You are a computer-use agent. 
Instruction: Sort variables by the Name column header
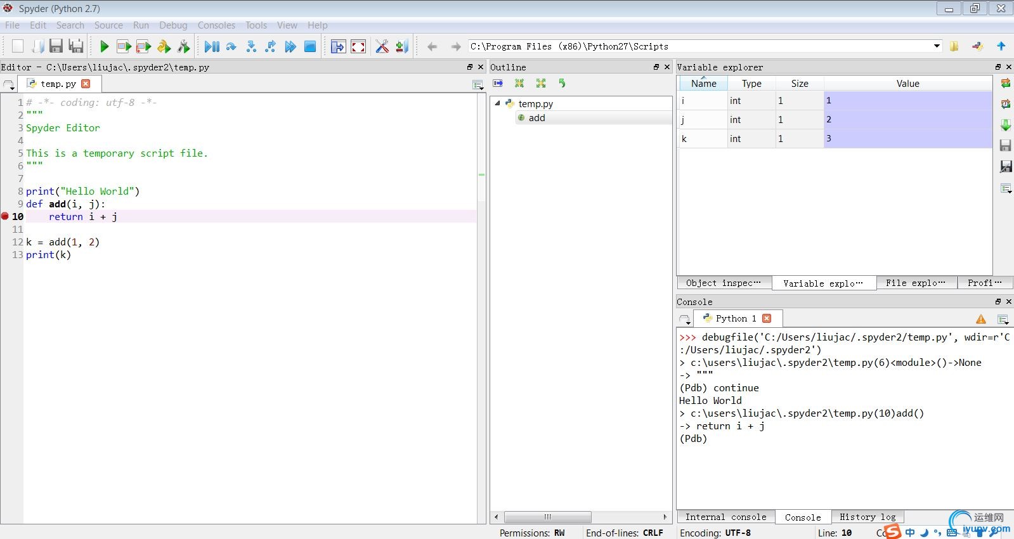click(x=703, y=83)
